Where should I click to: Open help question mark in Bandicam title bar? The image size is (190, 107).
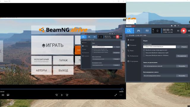click(178, 26)
